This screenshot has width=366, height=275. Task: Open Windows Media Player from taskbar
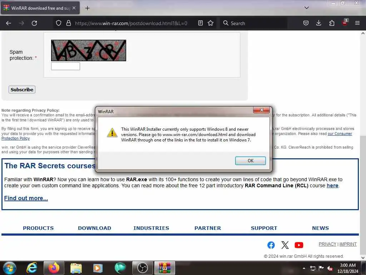click(x=98, y=268)
